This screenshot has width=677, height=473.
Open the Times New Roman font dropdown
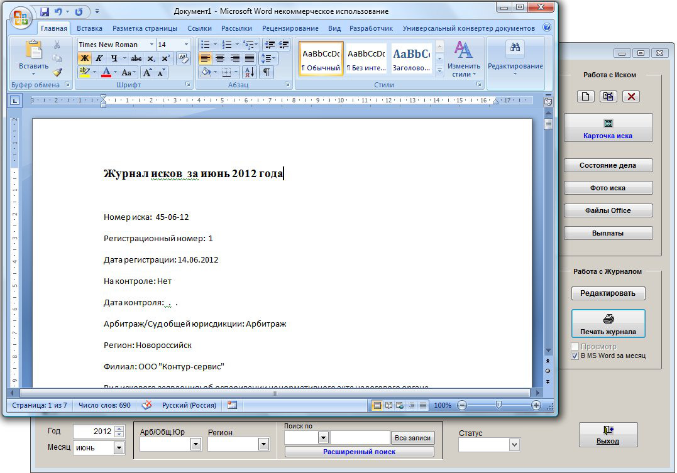tap(151, 45)
